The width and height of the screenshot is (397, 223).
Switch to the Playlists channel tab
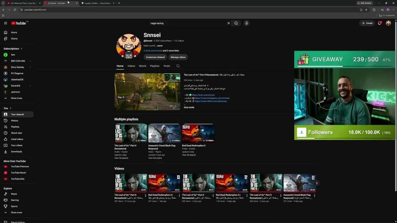tap(154, 66)
